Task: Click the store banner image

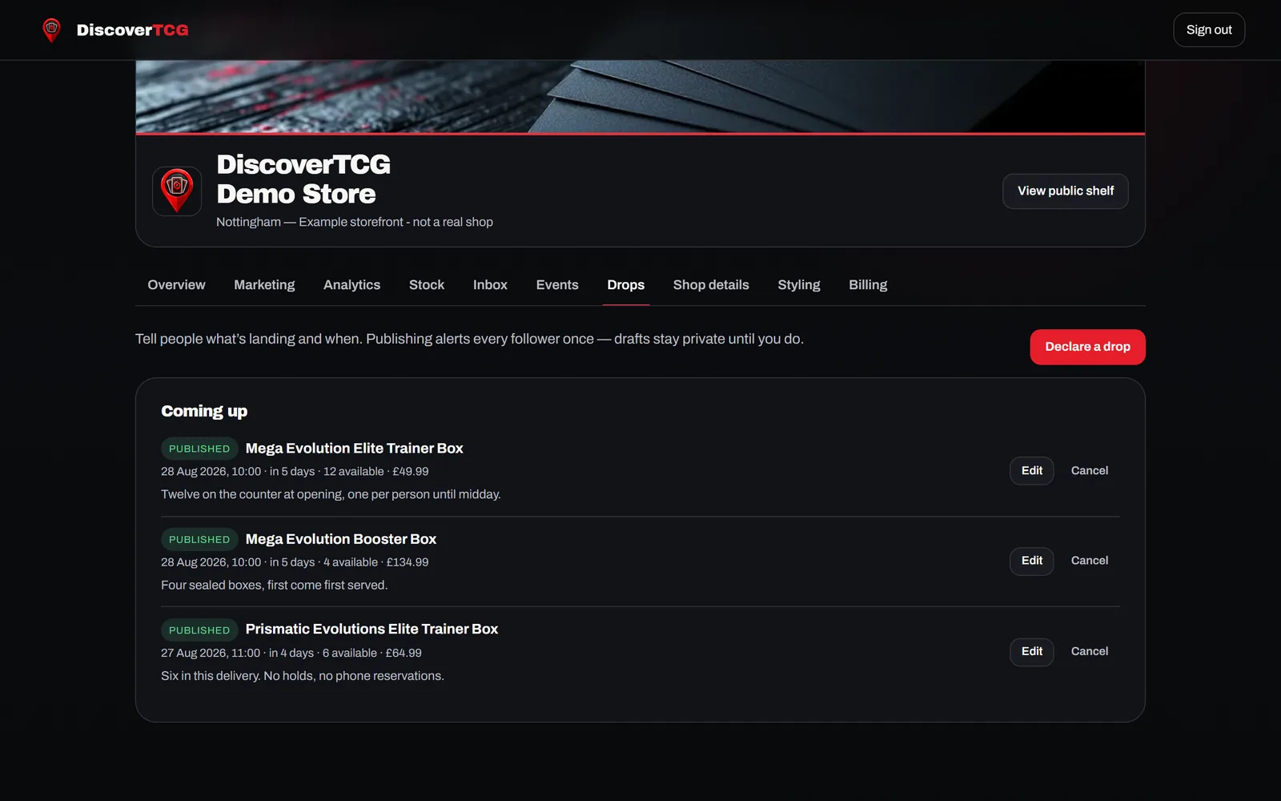Action: coord(640,96)
